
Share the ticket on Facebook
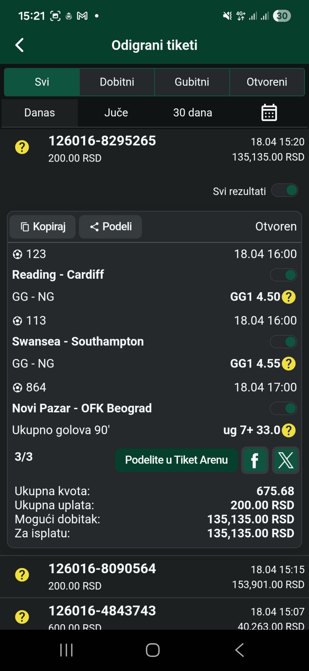[255, 460]
